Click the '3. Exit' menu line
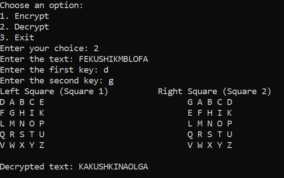This screenshot has width=284, height=178. (x=17, y=38)
